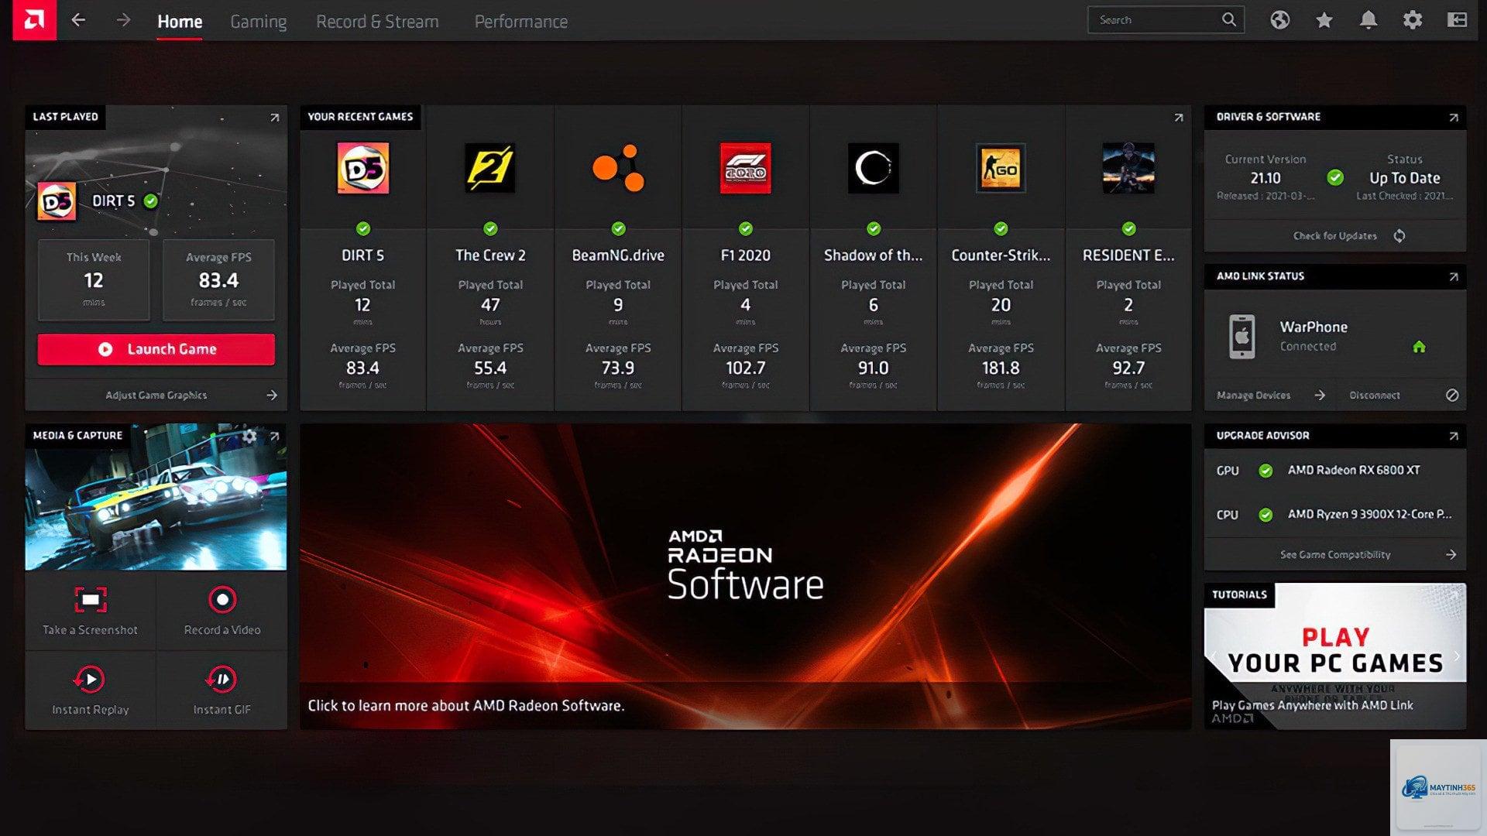Expand the Upgrade Advisor panel

click(x=1454, y=437)
